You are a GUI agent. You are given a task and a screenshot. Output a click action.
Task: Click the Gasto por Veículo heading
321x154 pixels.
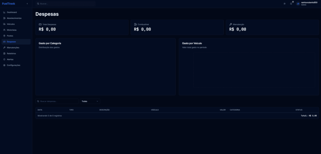[x=192, y=43]
